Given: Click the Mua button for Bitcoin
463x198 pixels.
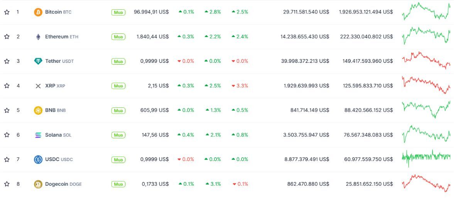Looking at the screenshot, I should point(118,12).
